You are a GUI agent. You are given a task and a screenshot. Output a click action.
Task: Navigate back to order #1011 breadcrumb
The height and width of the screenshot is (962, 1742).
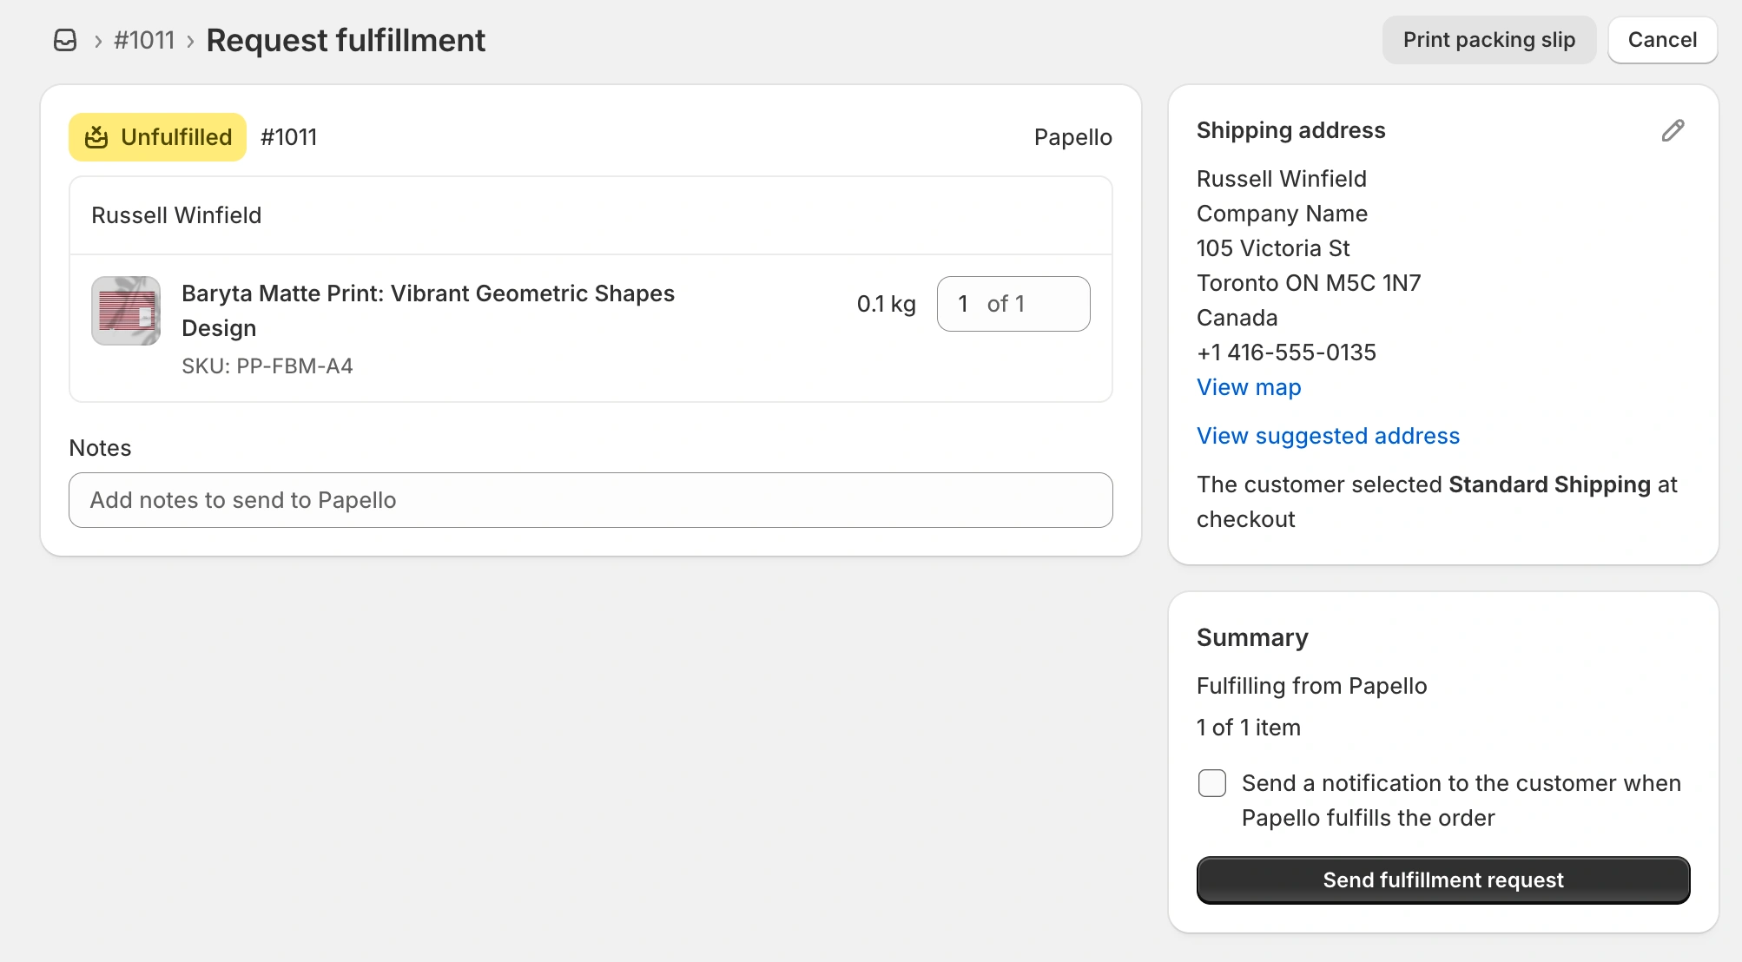point(144,39)
